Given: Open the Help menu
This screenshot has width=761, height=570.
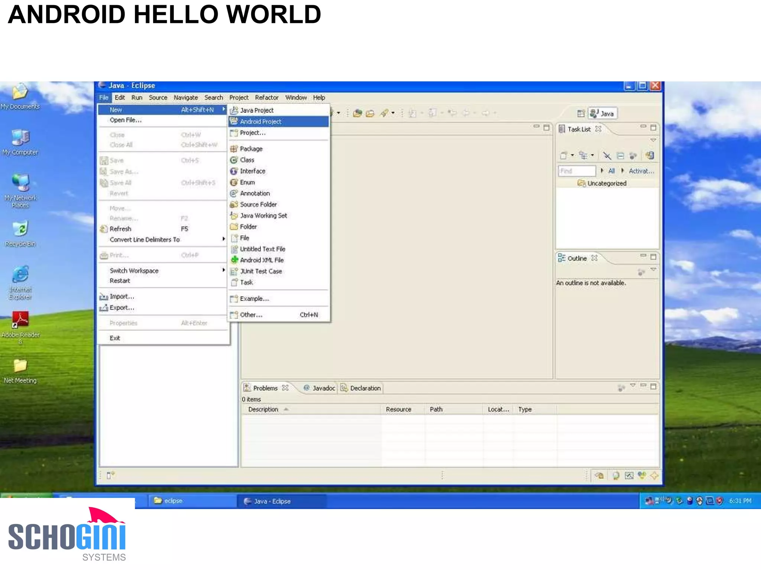Looking at the screenshot, I should coord(319,98).
